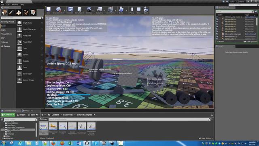The width and height of the screenshot is (259, 146).
Task: Go to BluePrints in the breadcrumb path
Action: coord(68,115)
